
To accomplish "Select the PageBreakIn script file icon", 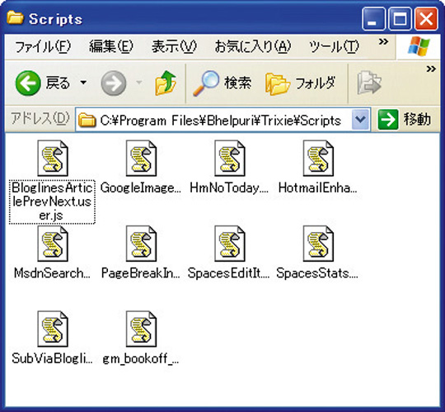I will (142, 244).
